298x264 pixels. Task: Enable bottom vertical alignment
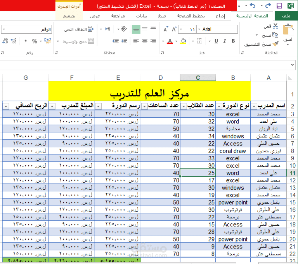pyautogui.click(x=136, y=29)
